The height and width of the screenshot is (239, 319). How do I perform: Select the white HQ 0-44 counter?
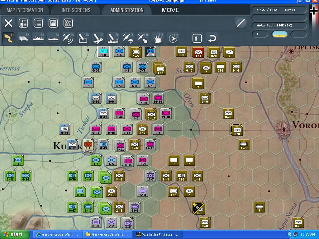tap(65, 129)
